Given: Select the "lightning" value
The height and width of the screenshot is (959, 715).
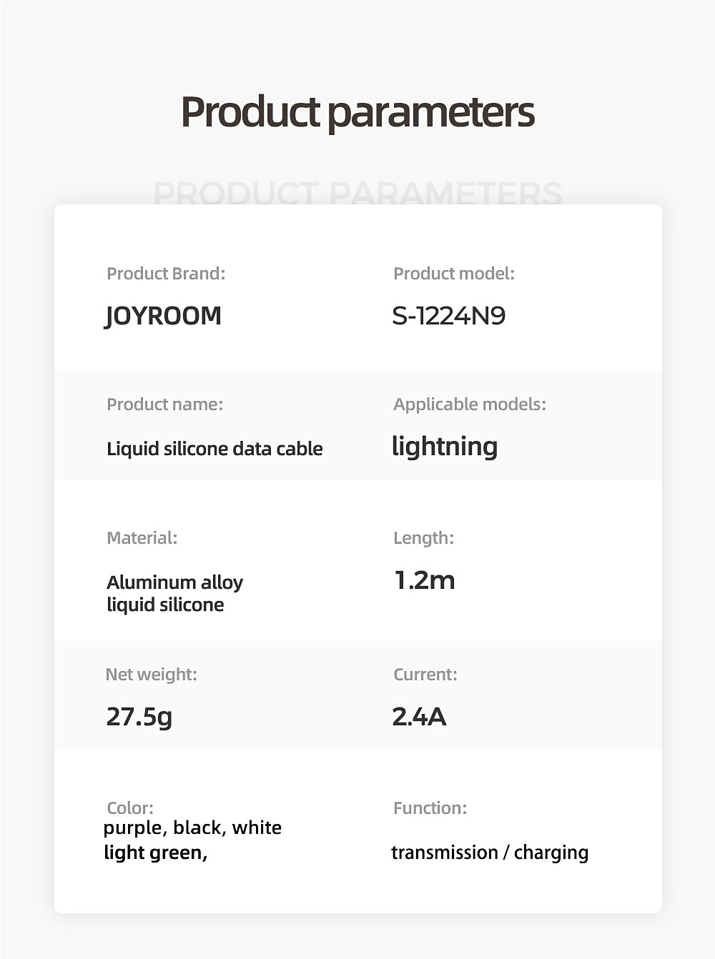Looking at the screenshot, I should pyautogui.click(x=445, y=447).
